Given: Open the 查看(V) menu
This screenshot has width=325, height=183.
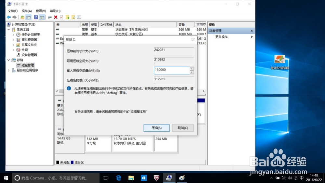Looking at the screenshot, I should coord(41,11).
